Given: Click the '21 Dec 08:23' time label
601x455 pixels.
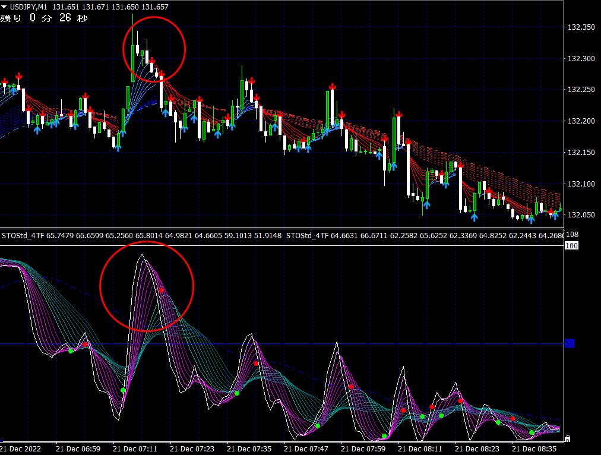Looking at the screenshot, I should 477,449.
